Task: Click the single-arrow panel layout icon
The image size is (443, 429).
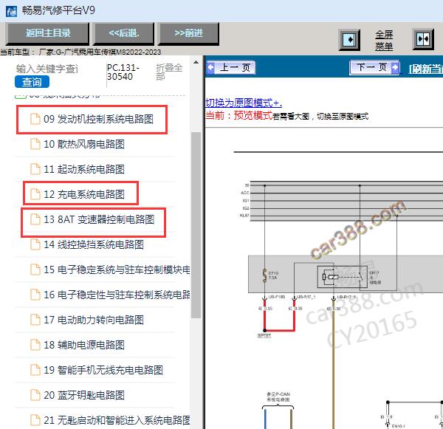Action: coord(349,40)
